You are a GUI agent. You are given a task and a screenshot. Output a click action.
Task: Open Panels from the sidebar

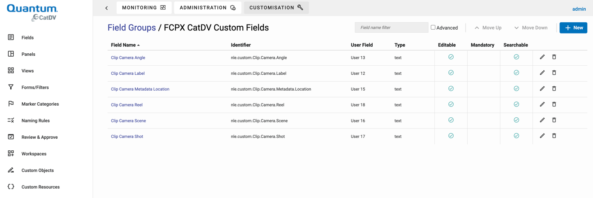[x=28, y=54]
